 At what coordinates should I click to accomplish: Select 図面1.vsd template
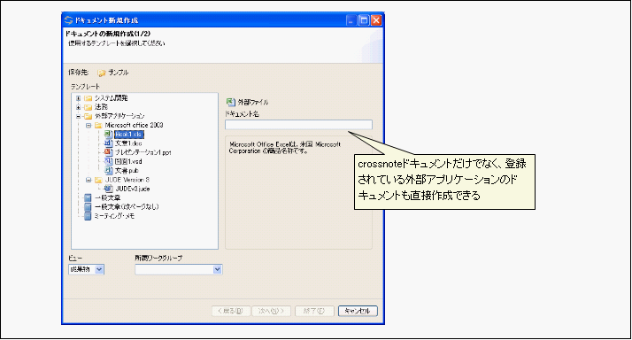(128, 161)
